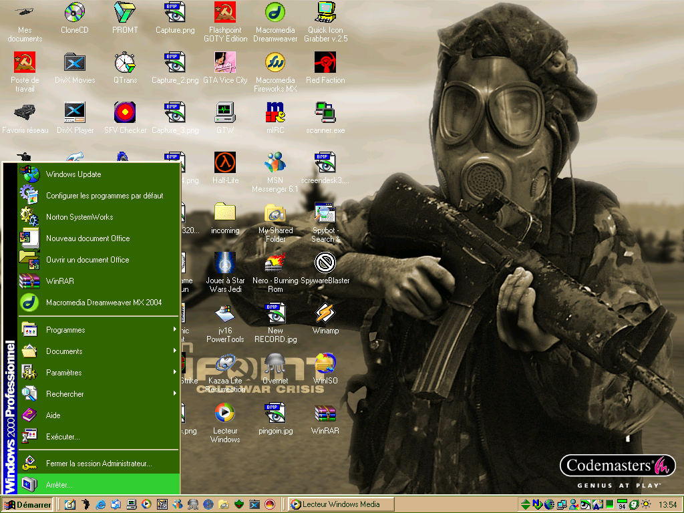Launch Jouer à Star Wars Jedi shortcut
This screenshot has width=684, height=513.
(225, 273)
